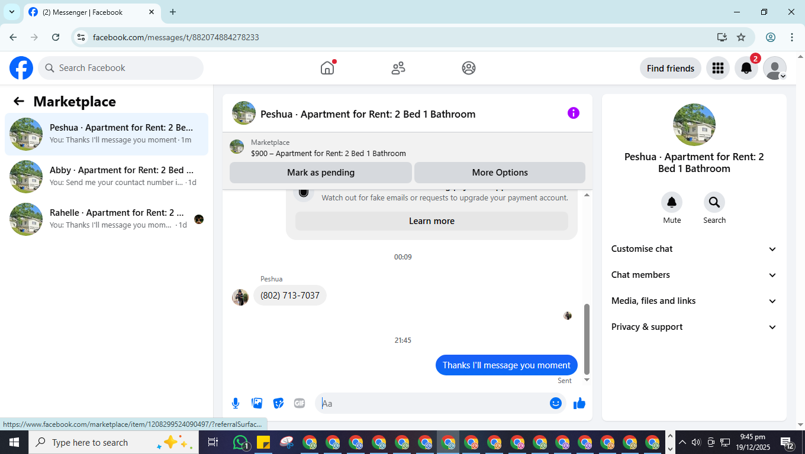Open the Groups icon in top navigation
Screen dimensions: 805x454
[x=469, y=68]
